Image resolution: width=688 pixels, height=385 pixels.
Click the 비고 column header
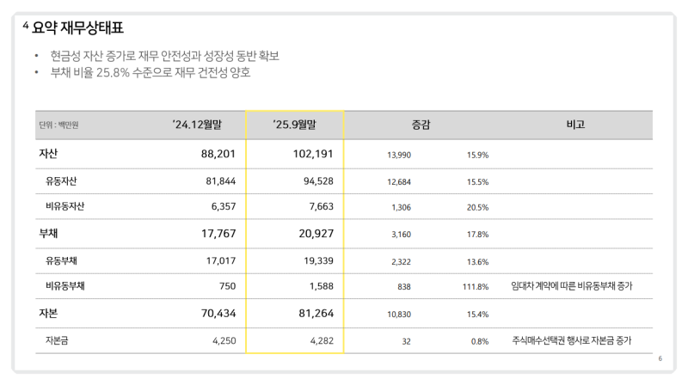click(x=575, y=125)
